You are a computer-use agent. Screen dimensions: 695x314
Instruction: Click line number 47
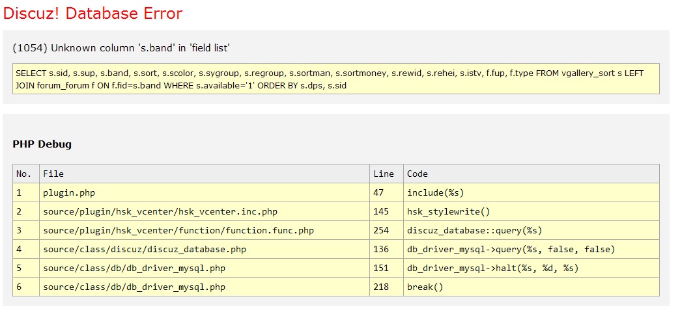pos(386,193)
